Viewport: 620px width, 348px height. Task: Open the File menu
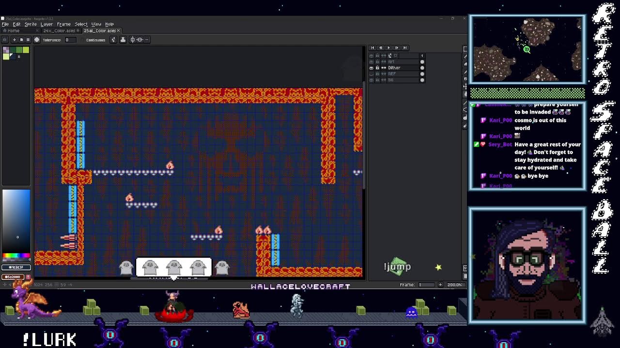(5, 24)
